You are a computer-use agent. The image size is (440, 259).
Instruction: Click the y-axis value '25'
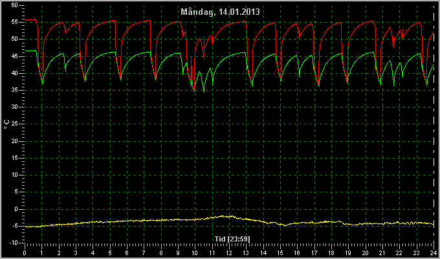(x=15, y=124)
